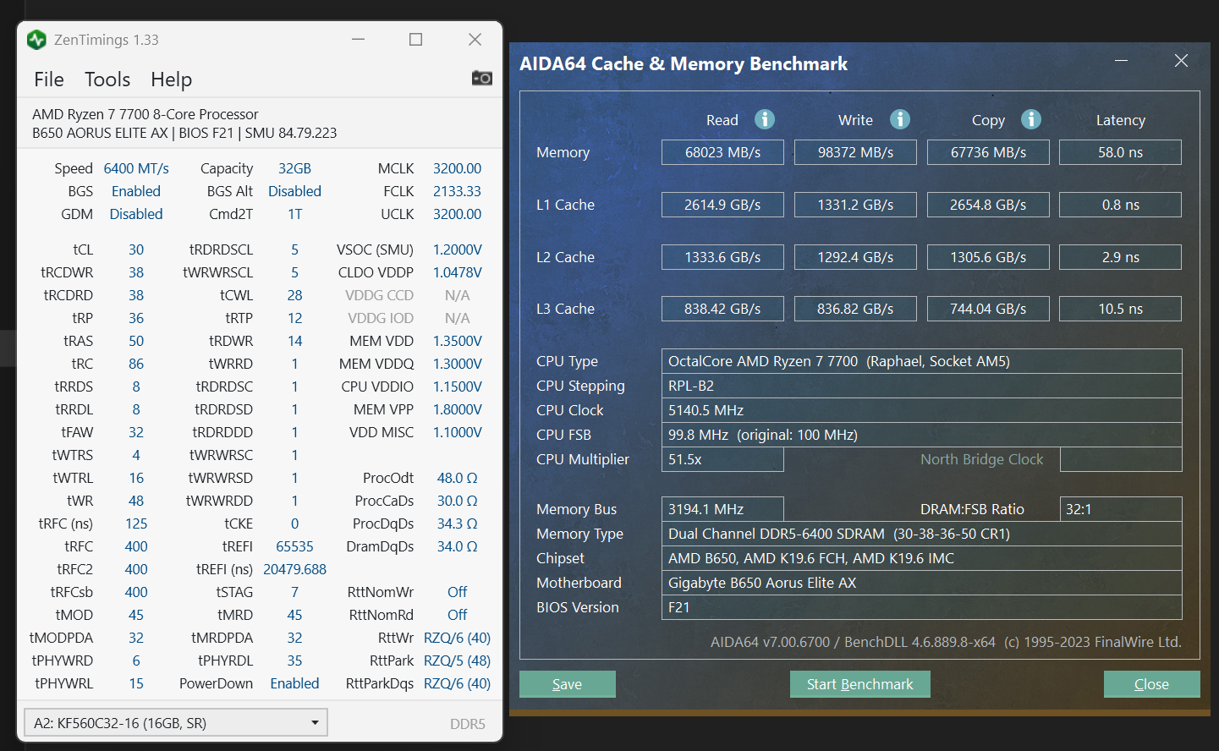Expand the A2: KF560C32-16 module dropdown
The height and width of the screenshot is (751, 1219).
[175, 723]
